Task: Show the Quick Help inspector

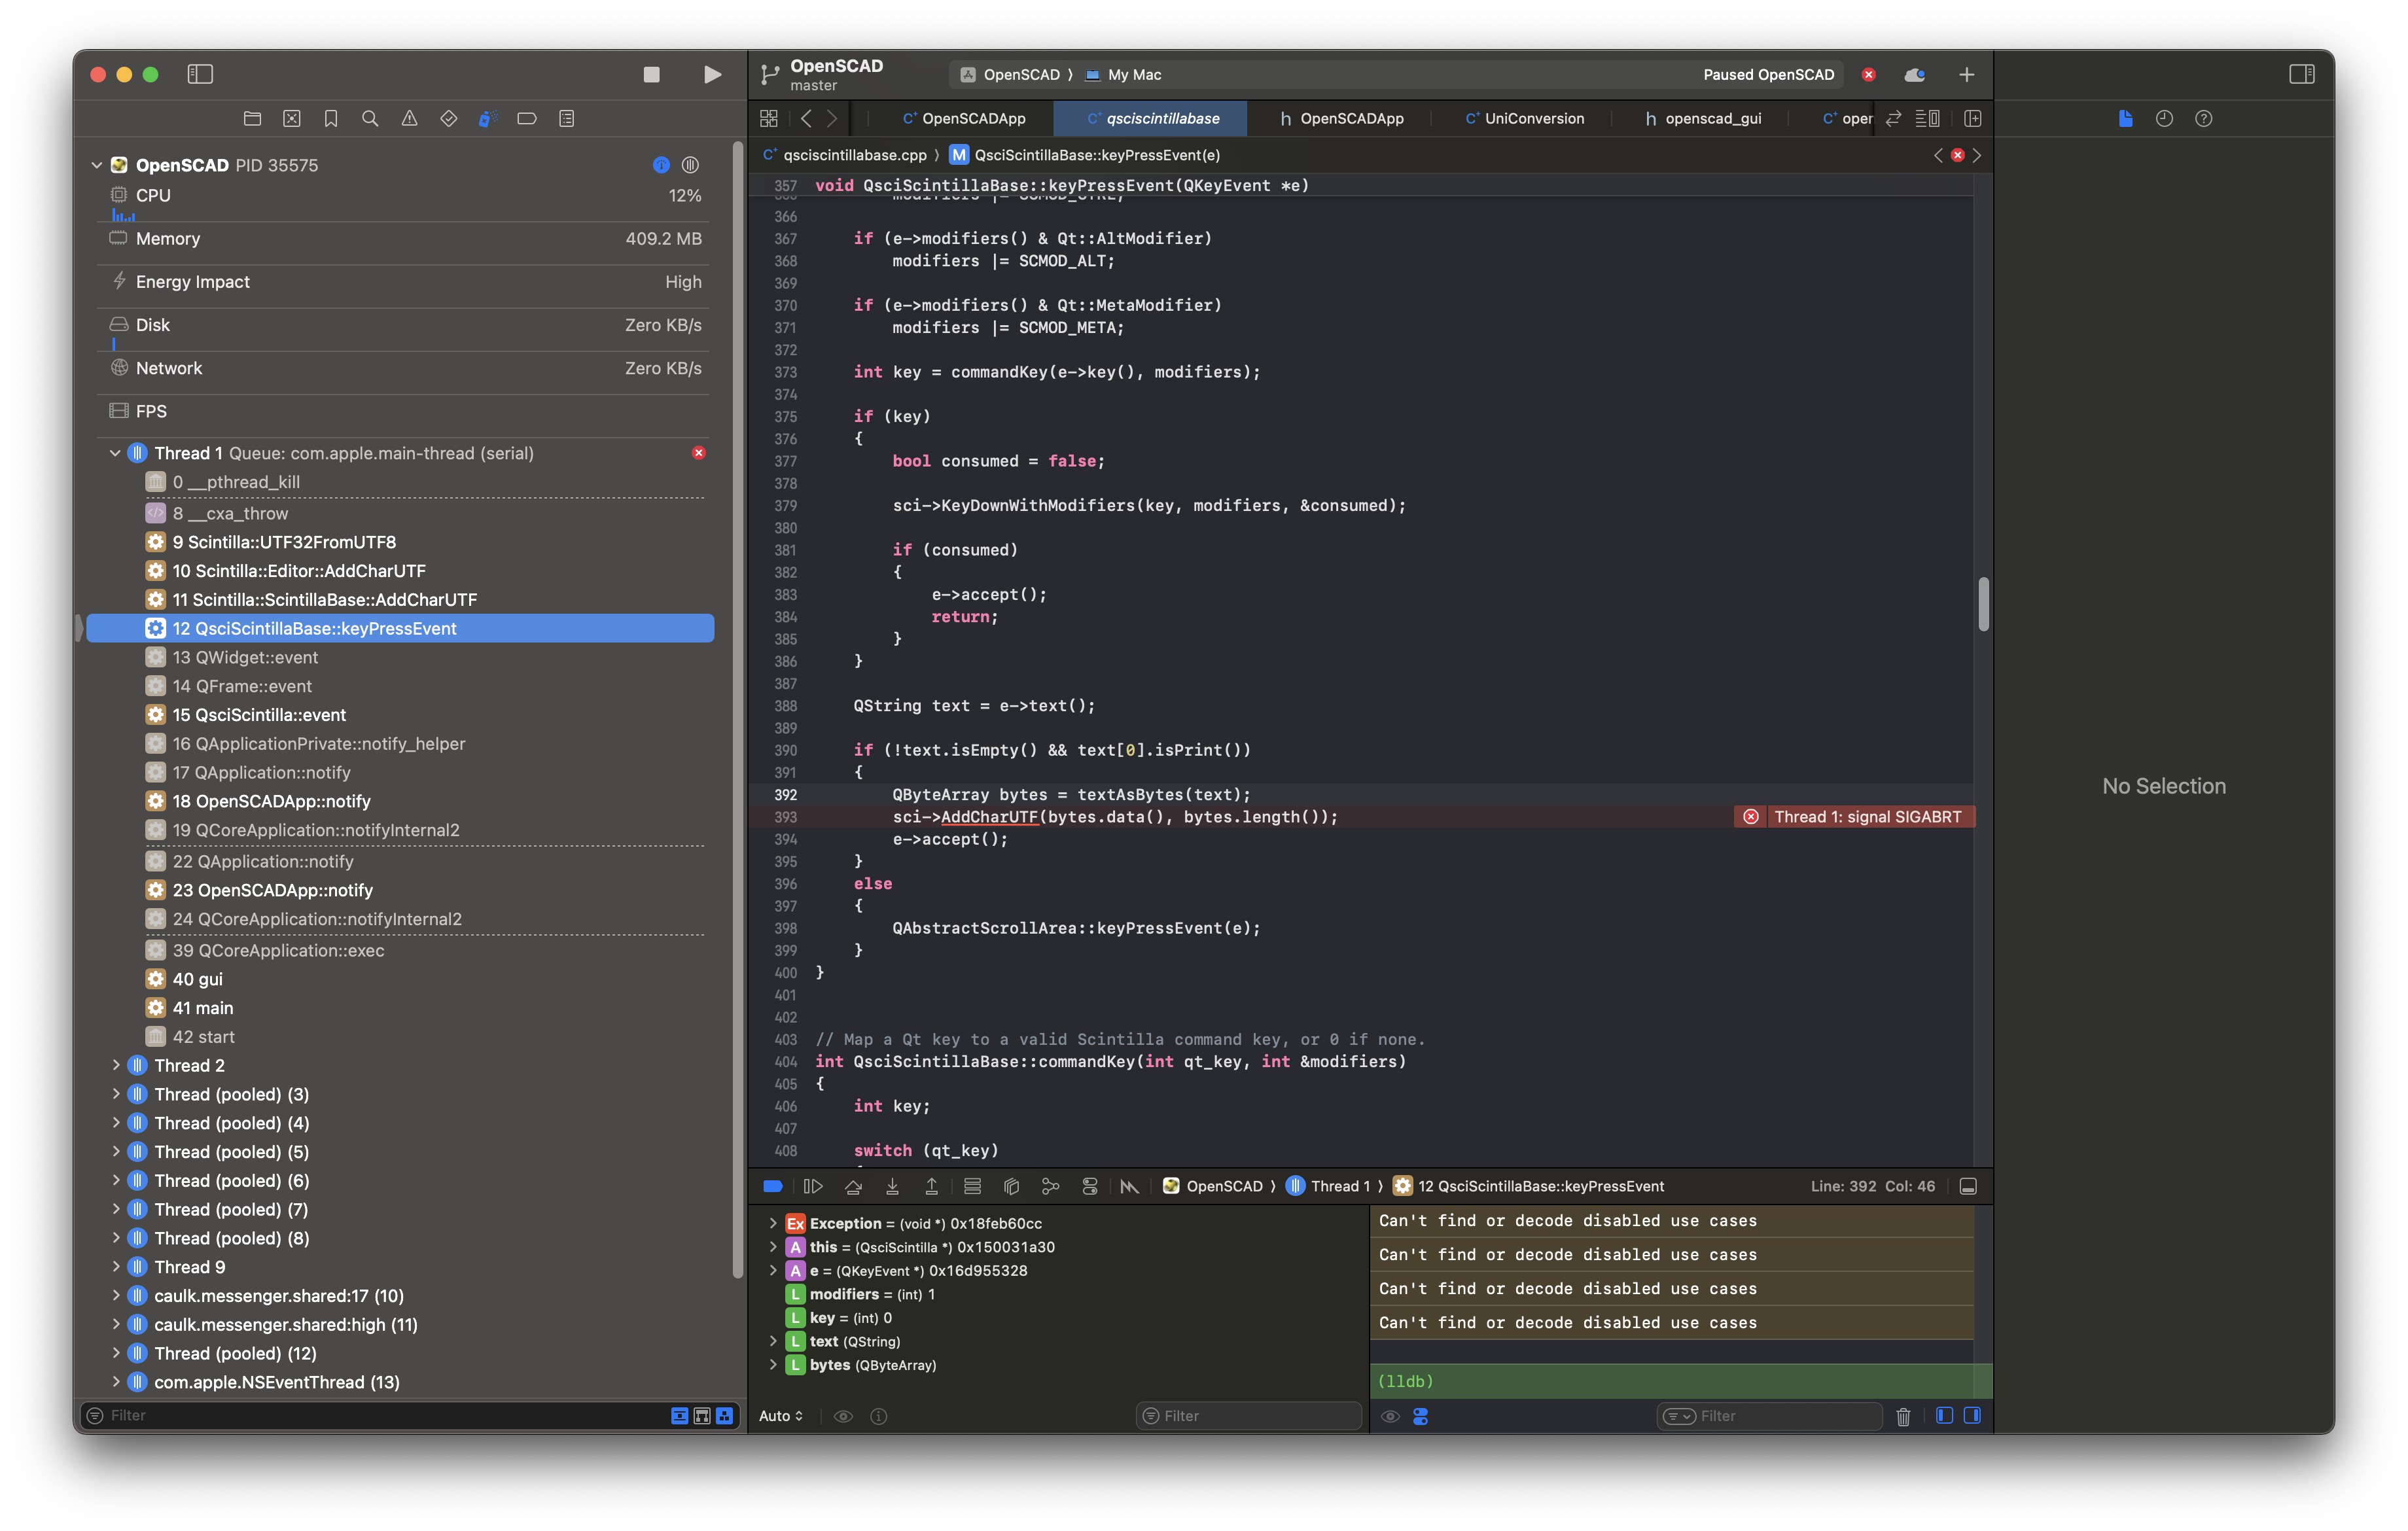Action: click(x=2203, y=118)
